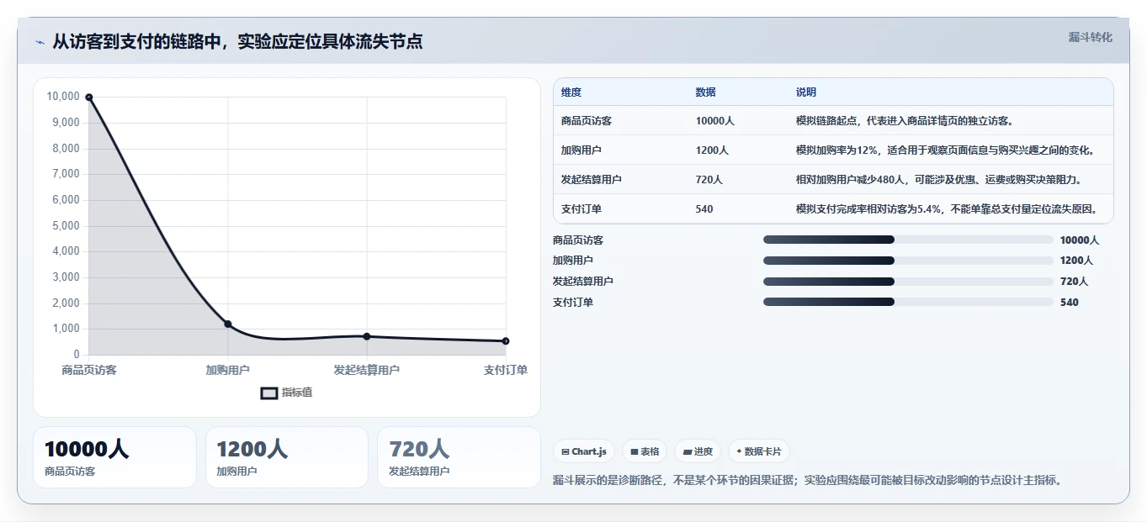Viewport: 1147px width, 522px height.
Task: Click the progress bar for 商品页访客
Action: [908, 240]
